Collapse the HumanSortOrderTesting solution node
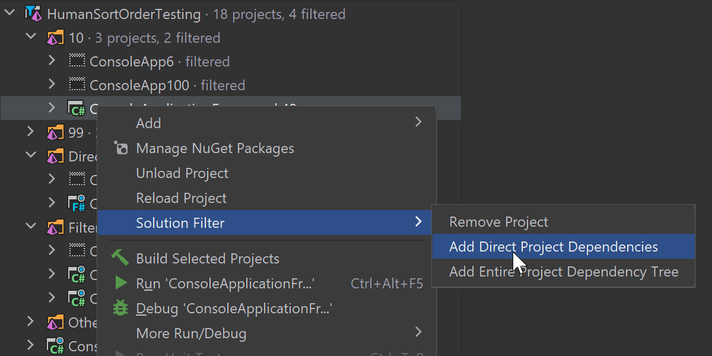Image resolution: width=712 pixels, height=356 pixels. 10,13
